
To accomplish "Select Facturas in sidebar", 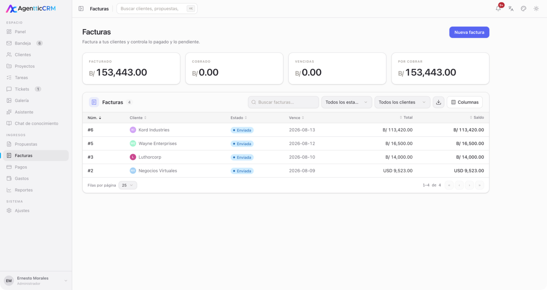I will 36,155.
